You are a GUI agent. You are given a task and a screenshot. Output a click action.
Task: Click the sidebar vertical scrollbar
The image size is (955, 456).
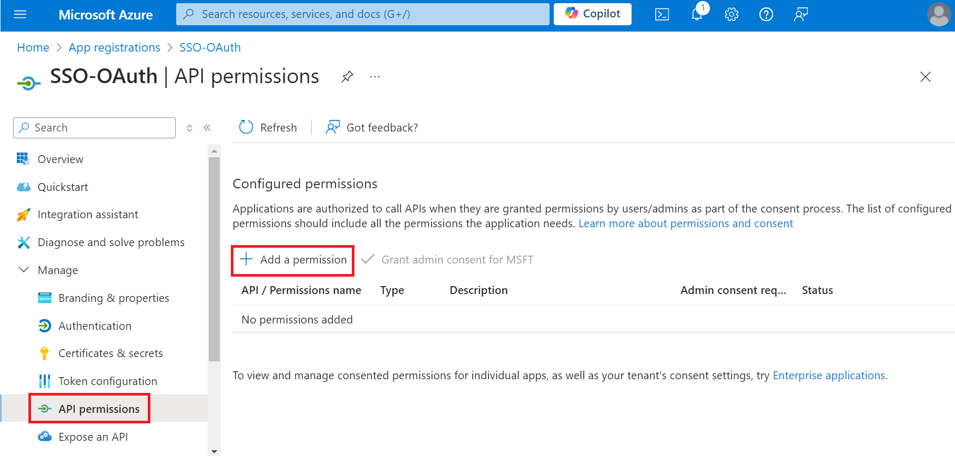click(x=214, y=259)
